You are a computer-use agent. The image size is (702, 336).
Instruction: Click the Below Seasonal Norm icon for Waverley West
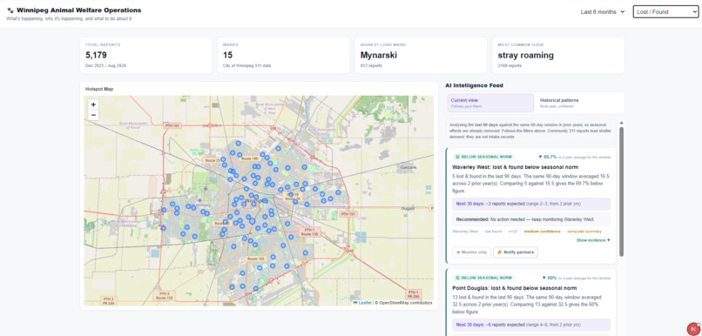coord(457,157)
